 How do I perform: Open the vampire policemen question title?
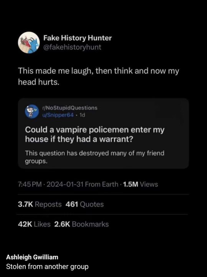pyautogui.click(x=95, y=134)
